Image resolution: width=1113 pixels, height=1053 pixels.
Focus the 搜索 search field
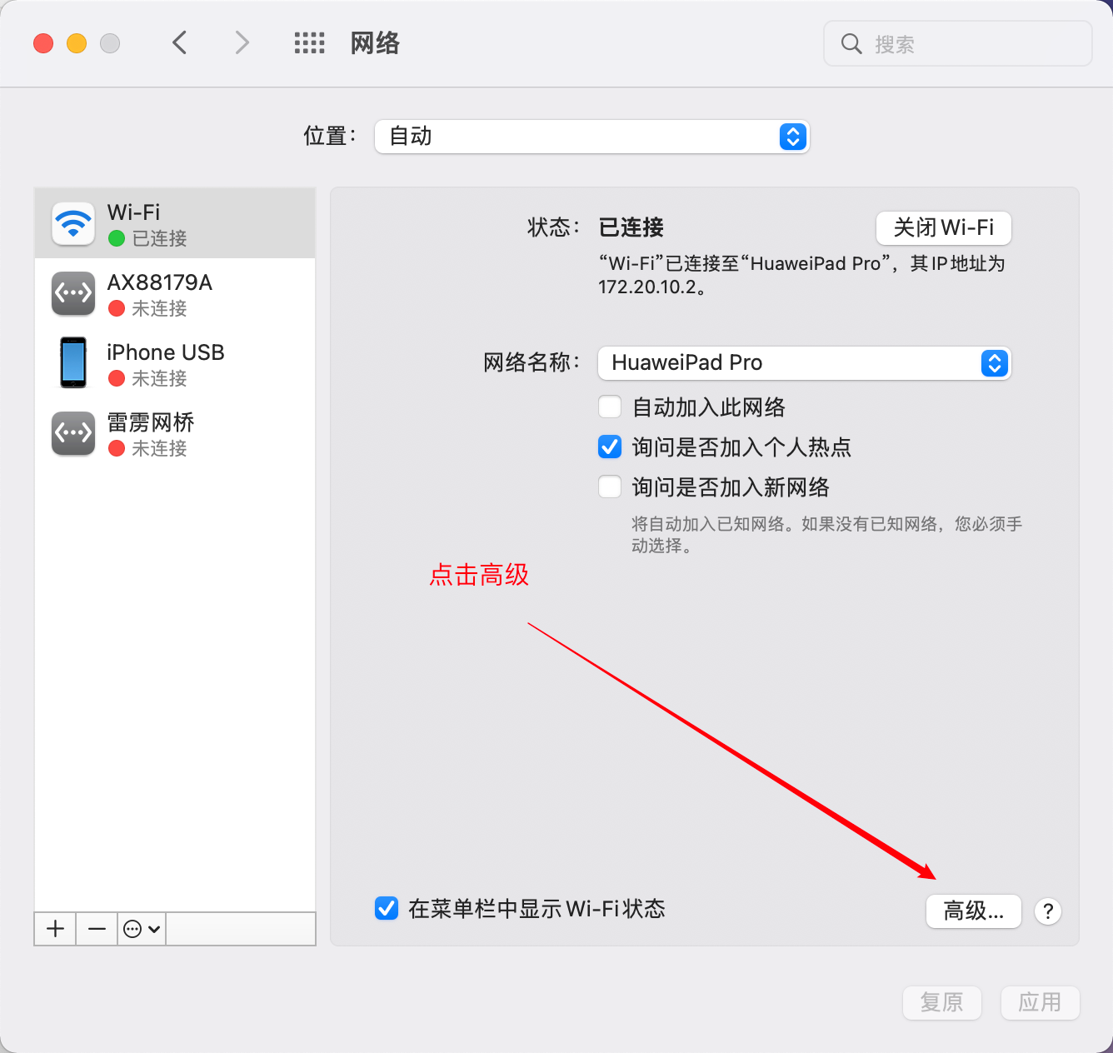tap(958, 43)
